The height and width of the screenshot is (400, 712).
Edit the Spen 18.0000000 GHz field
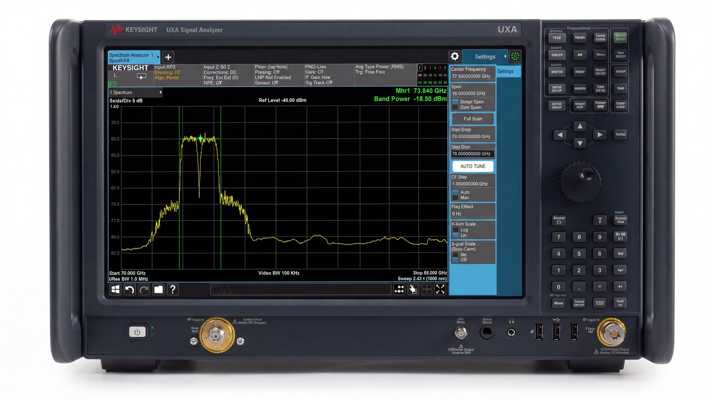[x=473, y=93]
